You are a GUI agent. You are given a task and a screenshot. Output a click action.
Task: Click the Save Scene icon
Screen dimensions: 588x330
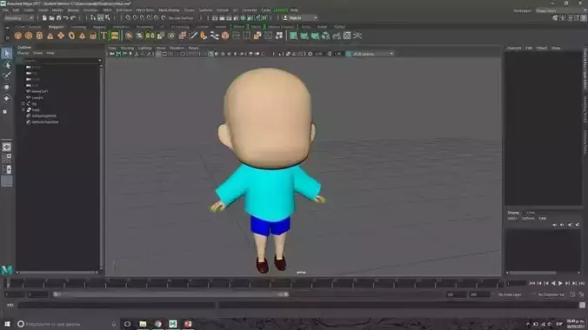point(58,18)
